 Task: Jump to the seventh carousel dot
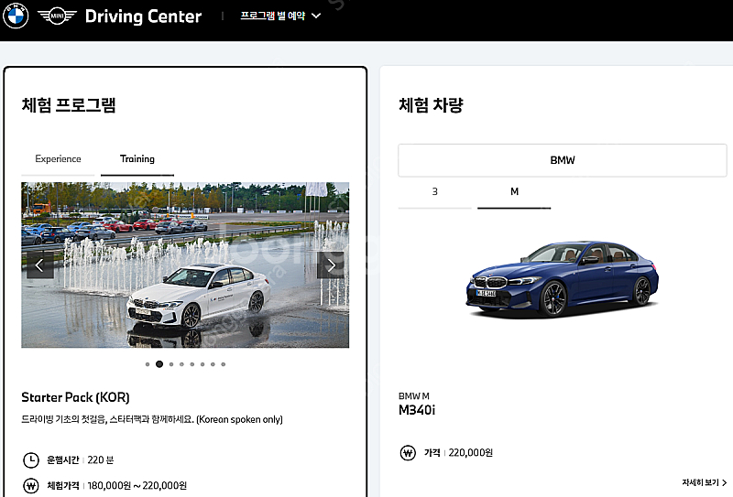(x=213, y=364)
